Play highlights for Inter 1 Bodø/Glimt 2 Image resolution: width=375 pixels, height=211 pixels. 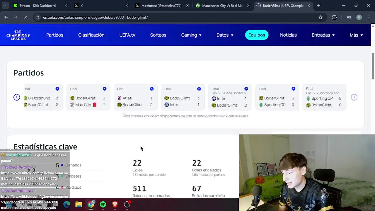point(246,89)
